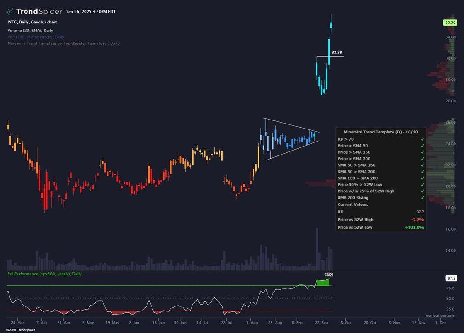Click the green +101.0% Price vs 52W Low value

(414, 227)
